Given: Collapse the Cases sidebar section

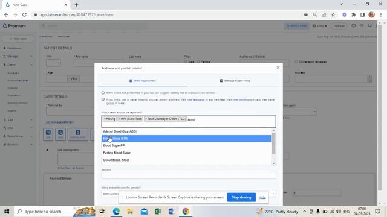Looking at the screenshot, I should 18,64.
